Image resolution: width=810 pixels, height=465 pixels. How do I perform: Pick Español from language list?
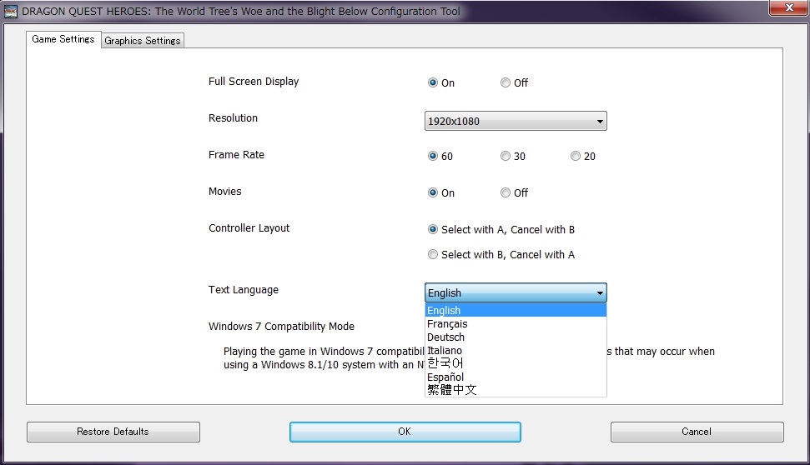(x=516, y=377)
